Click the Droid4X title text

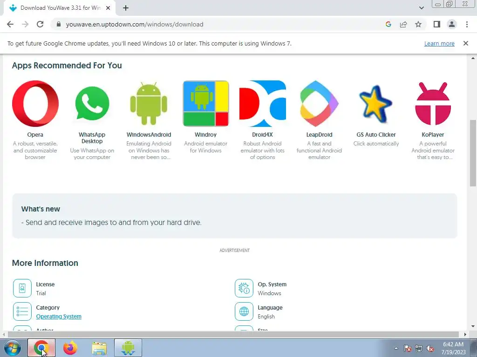[x=263, y=134]
